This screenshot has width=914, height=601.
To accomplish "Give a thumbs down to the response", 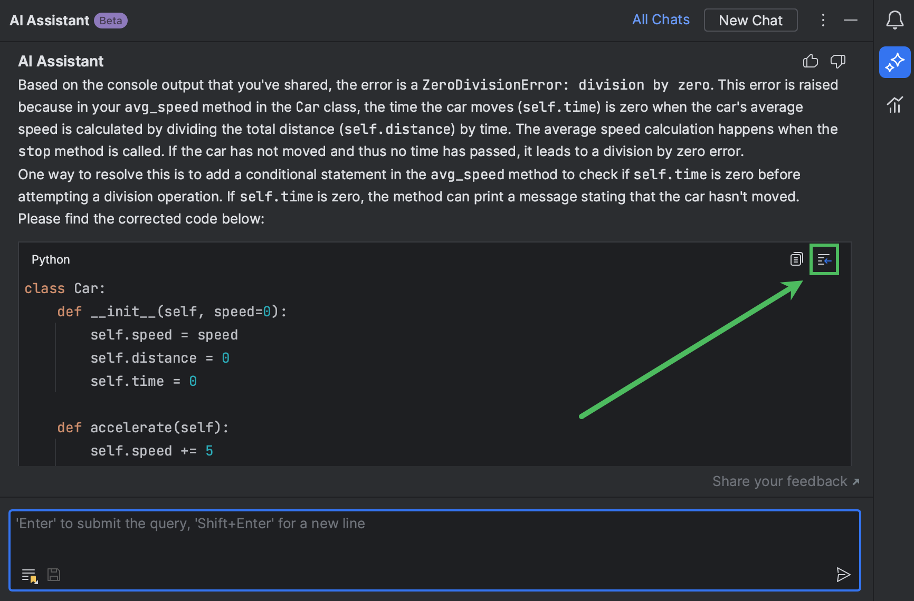I will 838,61.
